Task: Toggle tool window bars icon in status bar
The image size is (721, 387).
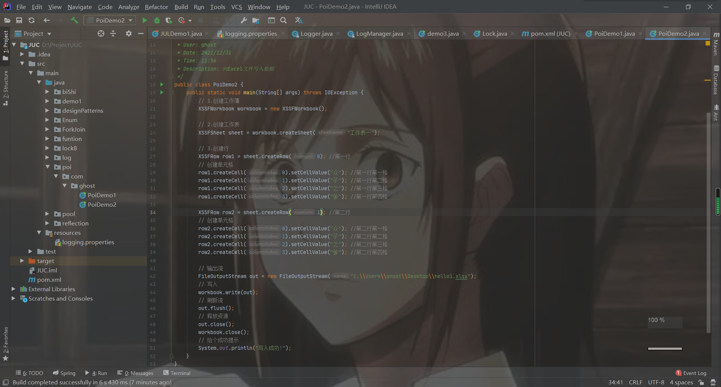Action: (x=6, y=382)
